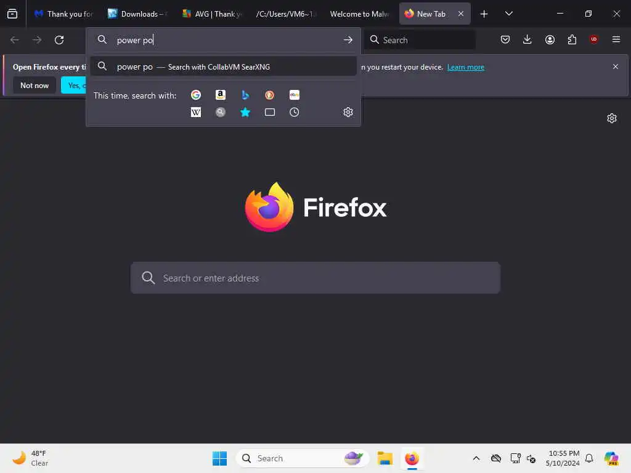631x473 pixels.
Task: Go back one page
Action: (15, 40)
